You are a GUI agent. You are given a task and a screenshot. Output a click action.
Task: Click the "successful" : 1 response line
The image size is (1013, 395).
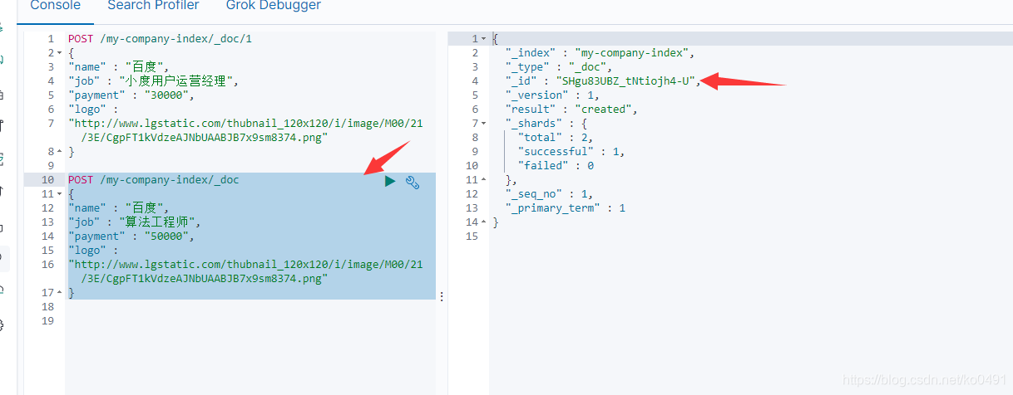tap(571, 152)
